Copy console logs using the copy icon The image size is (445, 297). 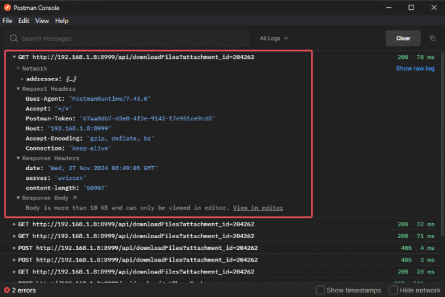coord(432,39)
